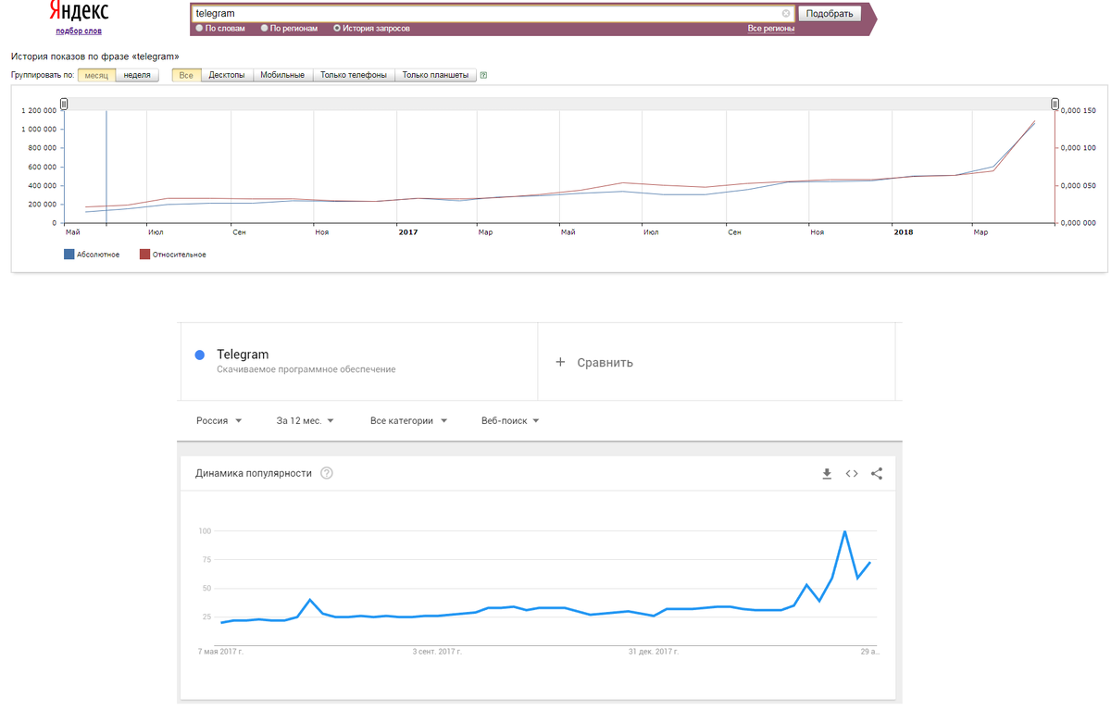The width and height of the screenshot is (1111, 710).
Task: Clear the telegram search field
Action: [x=786, y=14]
